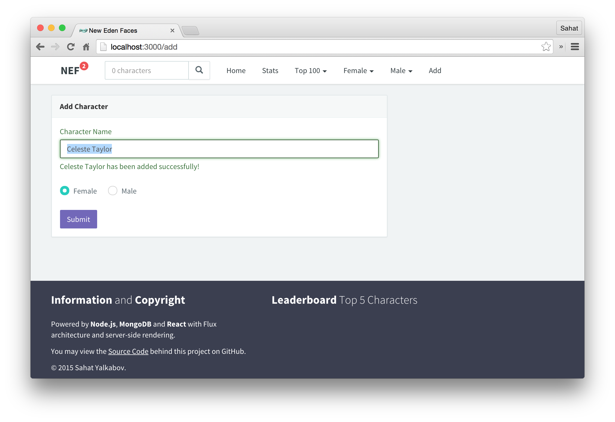Click the Source Code link
The height and width of the screenshot is (422, 615).
click(128, 351)
